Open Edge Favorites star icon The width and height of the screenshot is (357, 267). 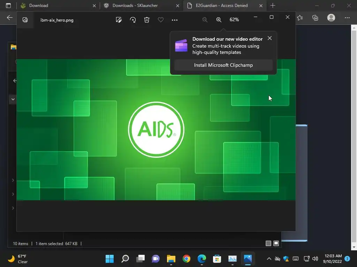pyautogui.click(x=300, y=18)
